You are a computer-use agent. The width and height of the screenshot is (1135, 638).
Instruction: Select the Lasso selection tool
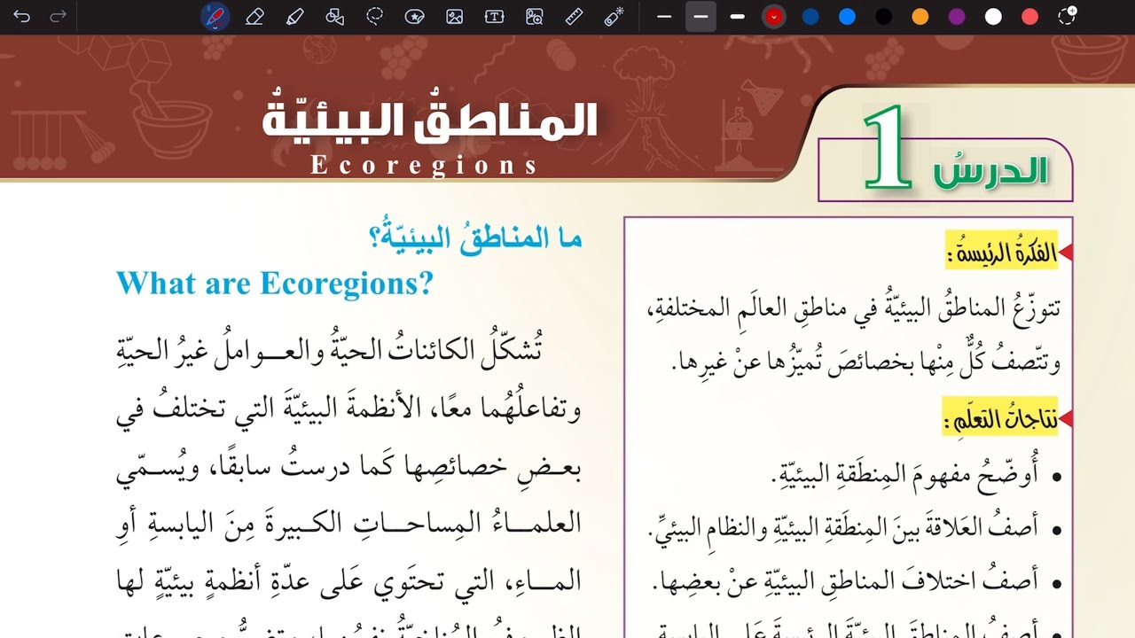point(375,16)
